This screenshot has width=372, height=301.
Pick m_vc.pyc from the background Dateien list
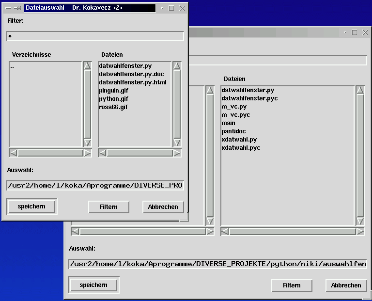[235, 115]
